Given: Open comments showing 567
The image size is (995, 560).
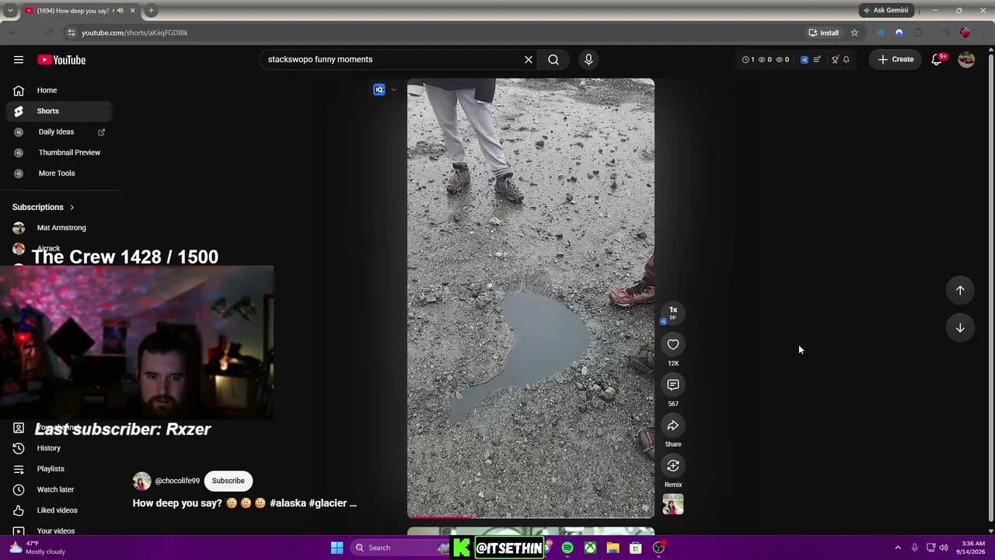Looking at the screenshot, I should [673, 385].
